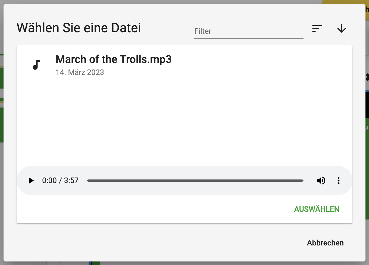Confirm the file with AUSWÄHLEN
This screenshot has width=369, height=265.
[317, 209]
